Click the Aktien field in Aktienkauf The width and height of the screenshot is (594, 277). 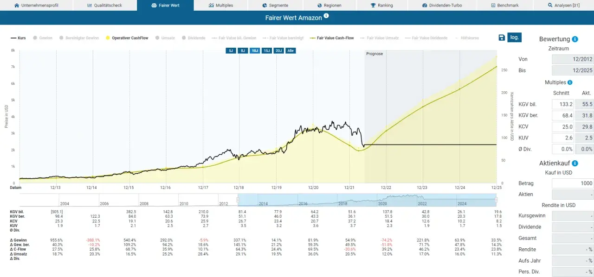pyautogui.click(x=573, y=195)
